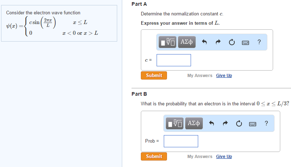Submit the Part A answer
This screenshot has width=291, height=167.
click(154, 76)
